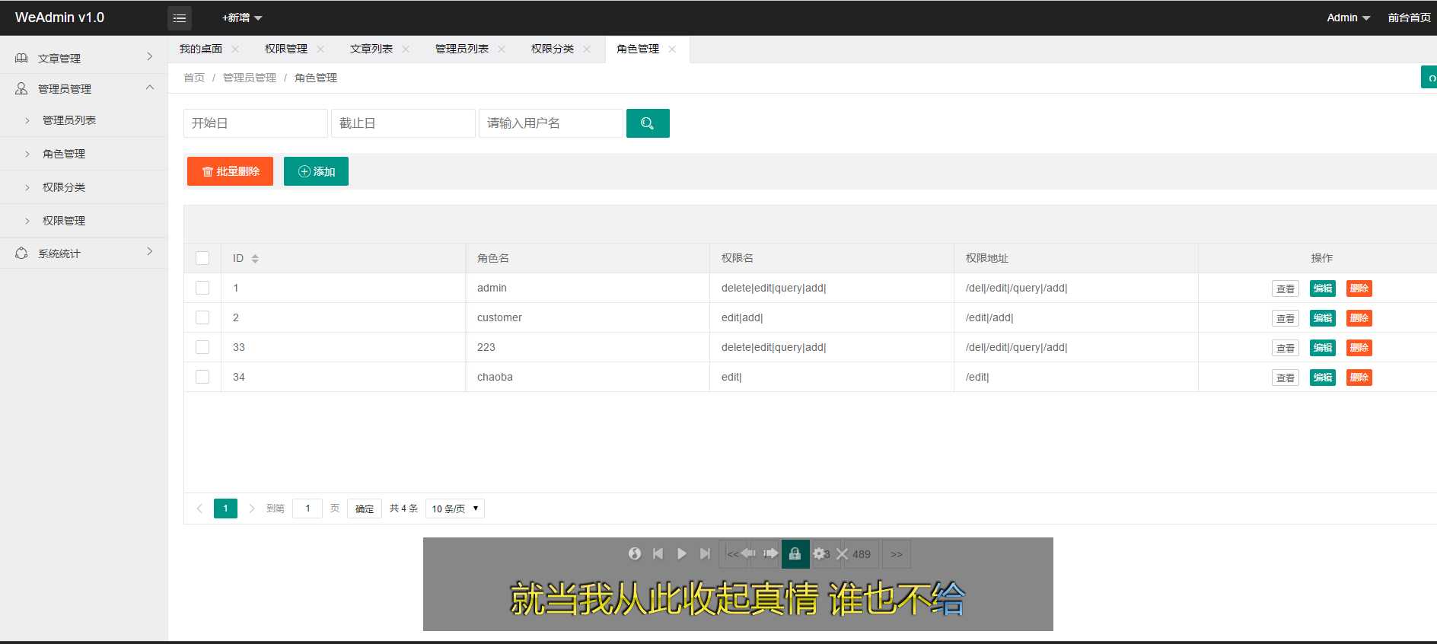1437x644 pixels.
Task: Switch to the 文章列表 tab
Action: [x=371, y=49]
